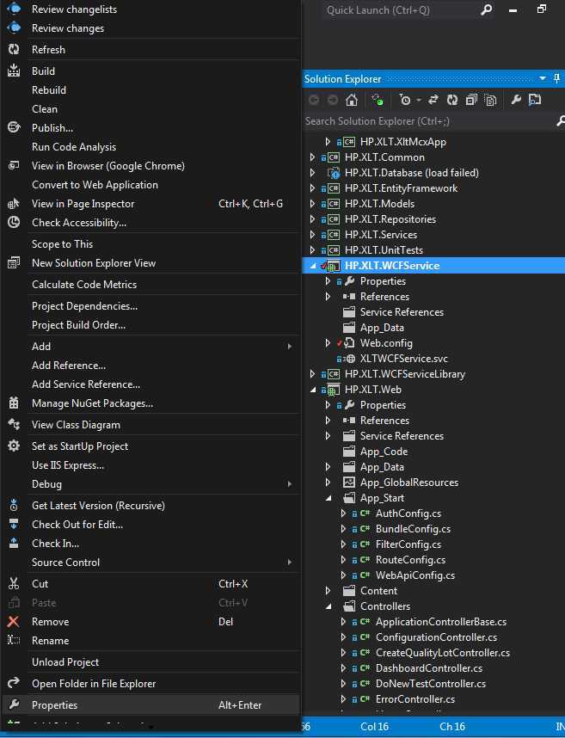
Task: Click the source control connection icon beside Home
Action: 378,100
